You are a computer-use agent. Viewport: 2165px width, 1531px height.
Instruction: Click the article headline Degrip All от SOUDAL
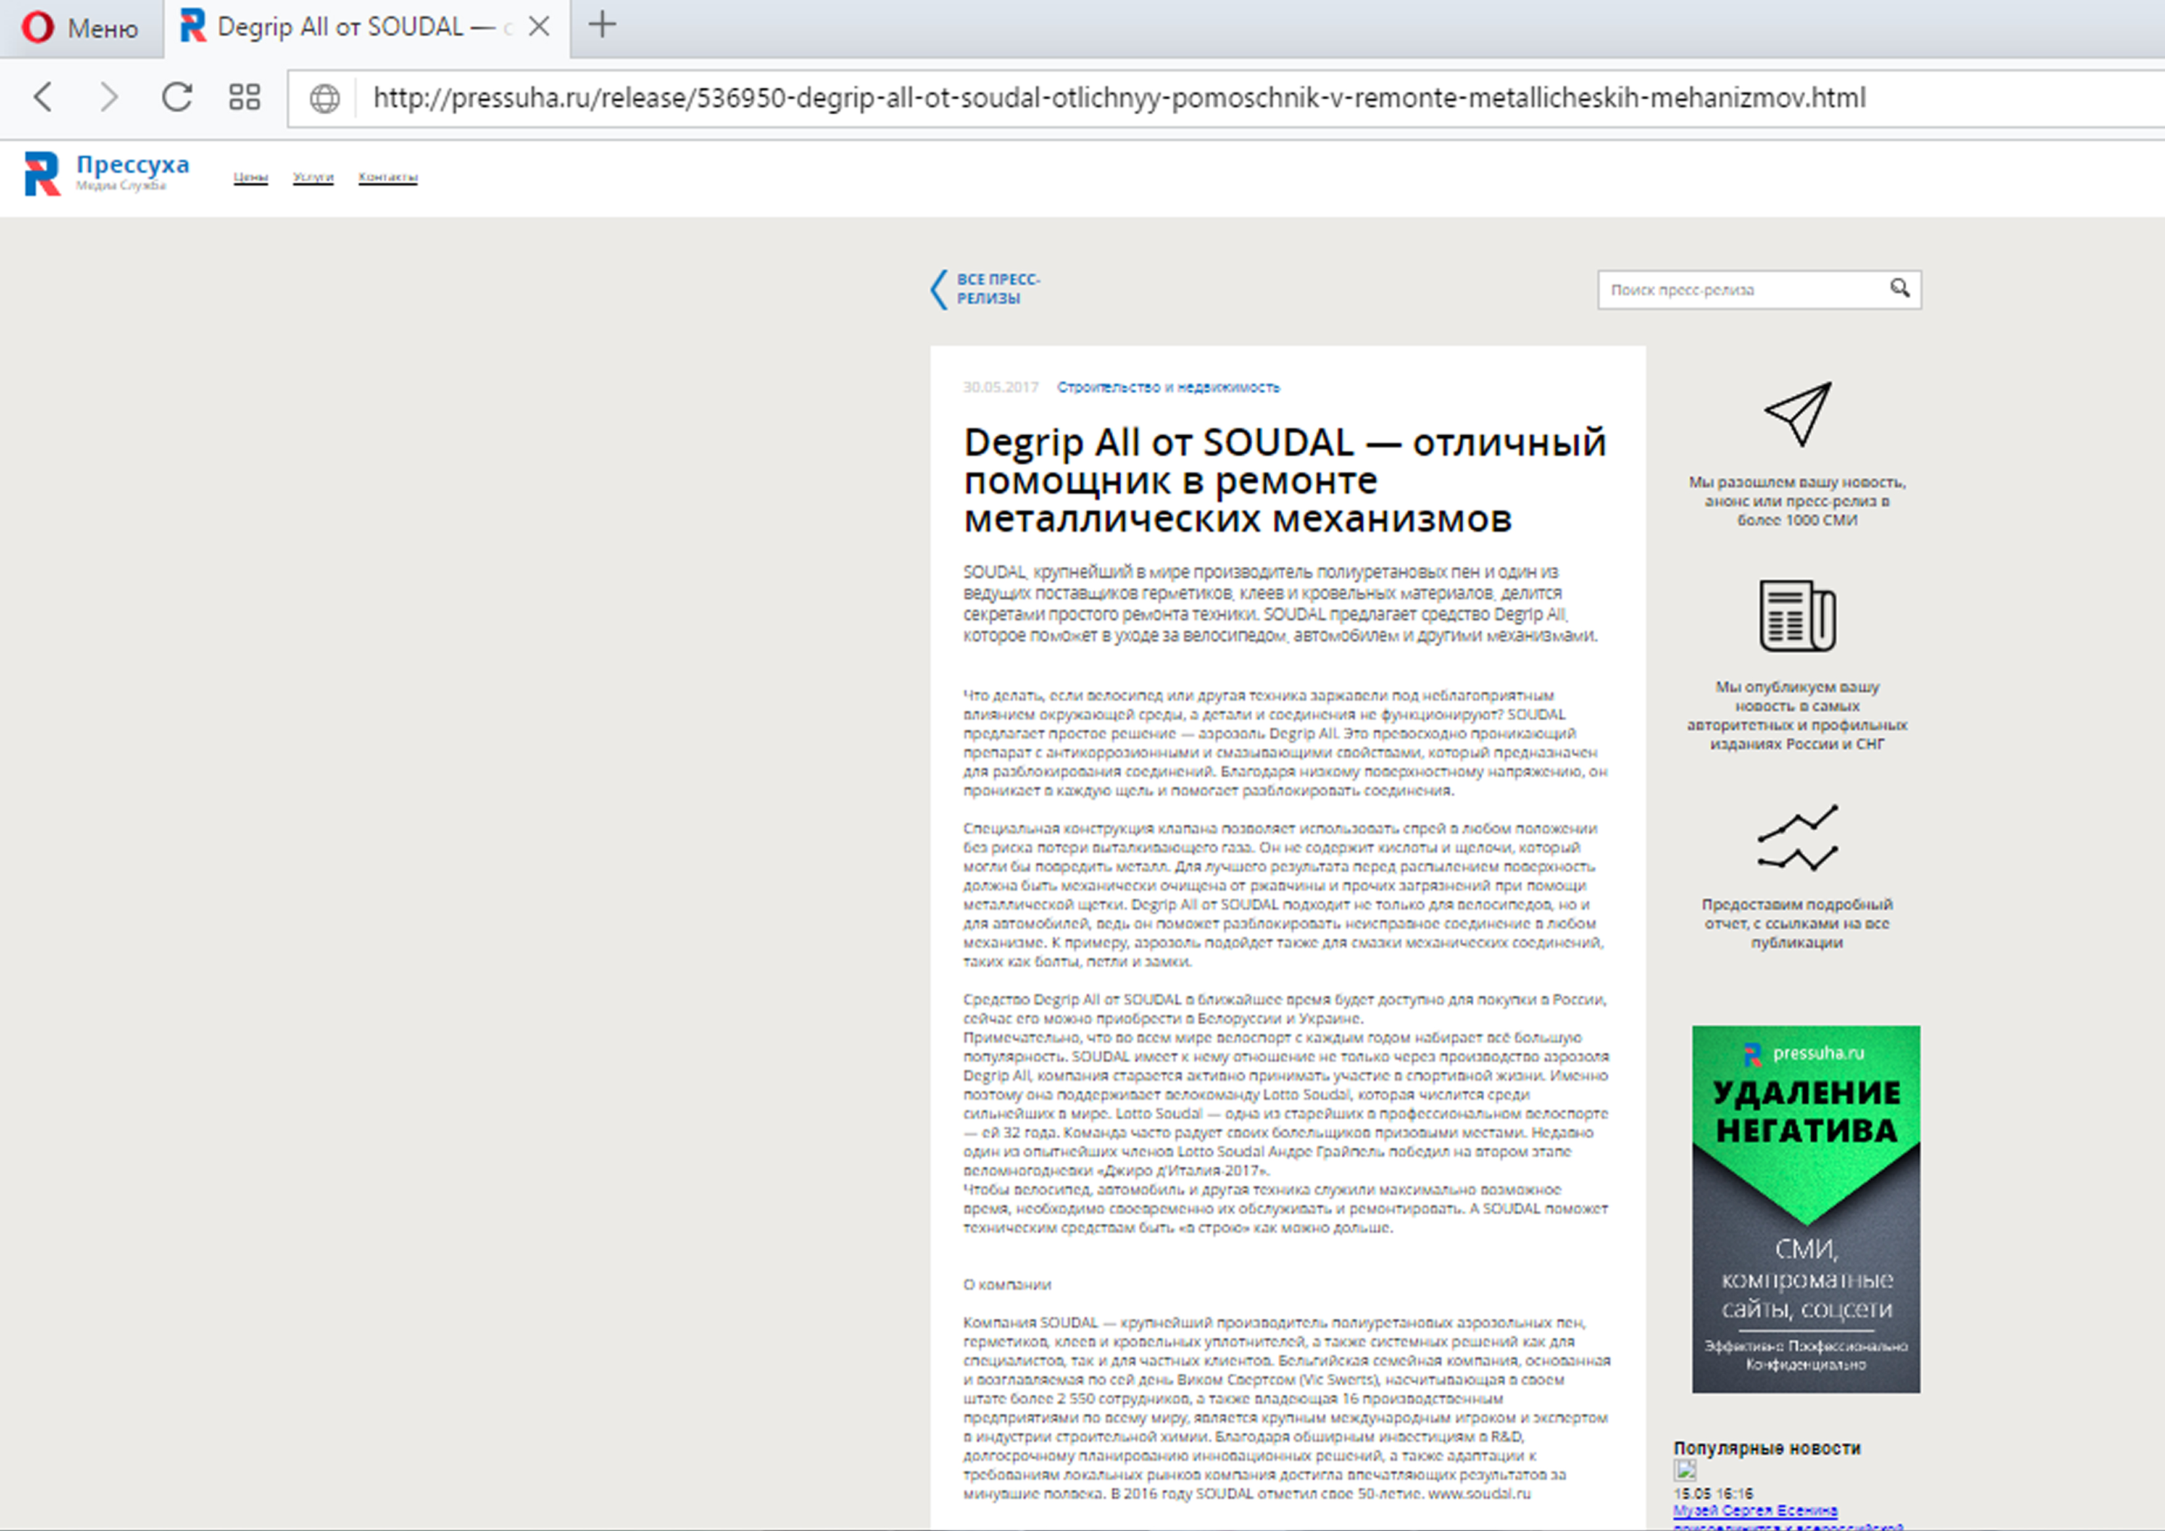[1284, 480]
